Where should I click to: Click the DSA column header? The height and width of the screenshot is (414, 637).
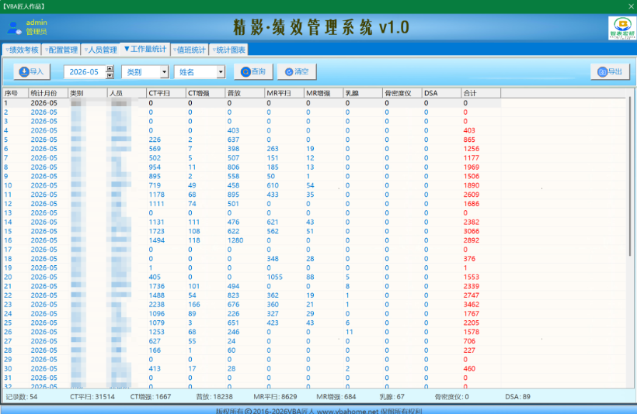(x=441, y=93)
